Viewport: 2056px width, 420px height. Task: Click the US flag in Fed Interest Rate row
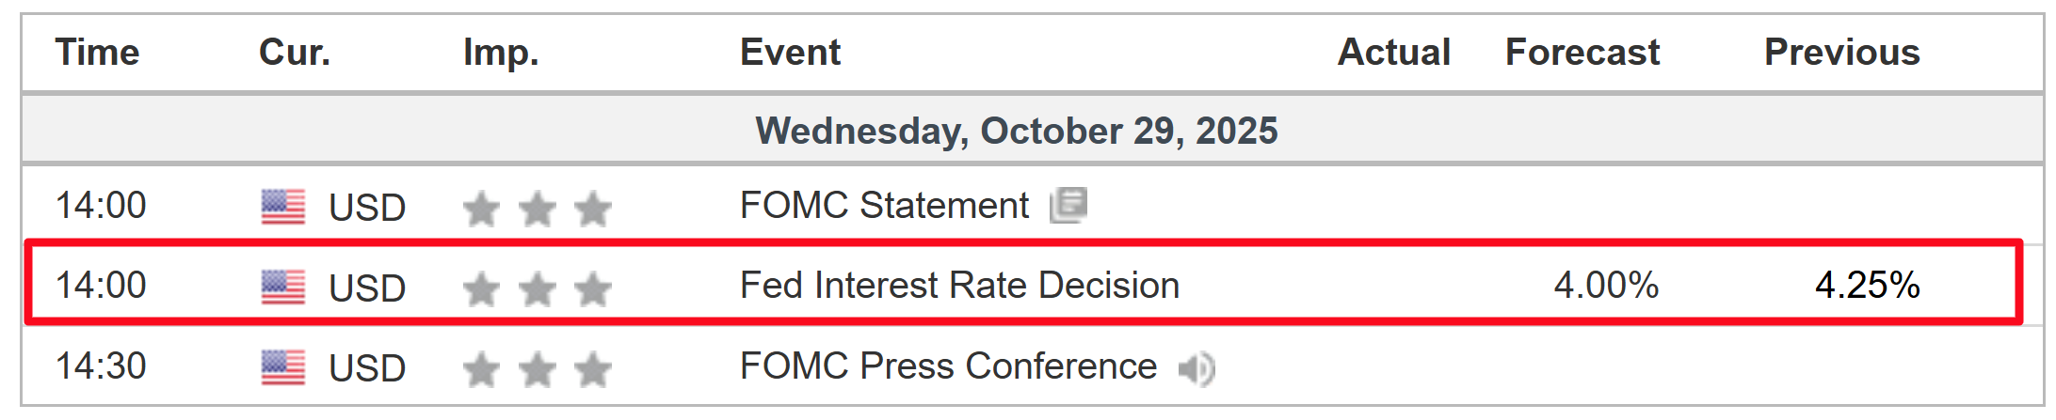(x=283, y=288)
